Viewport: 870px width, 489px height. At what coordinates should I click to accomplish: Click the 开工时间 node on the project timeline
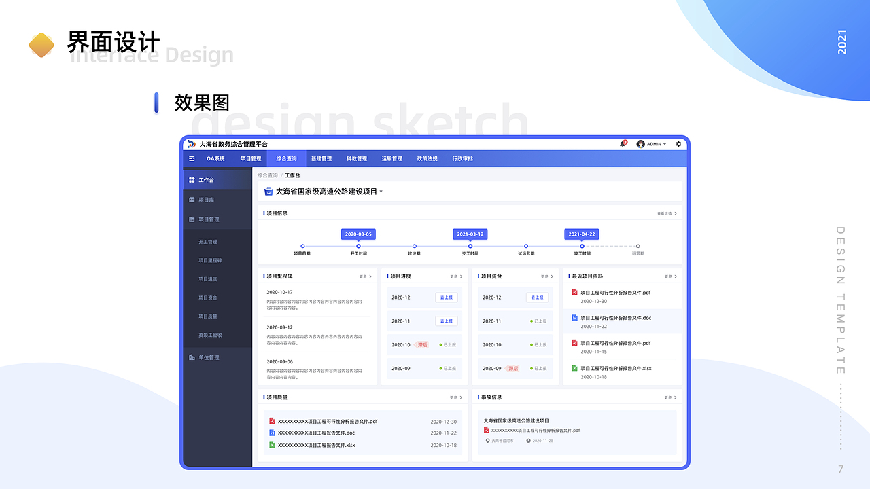point(358,247)
